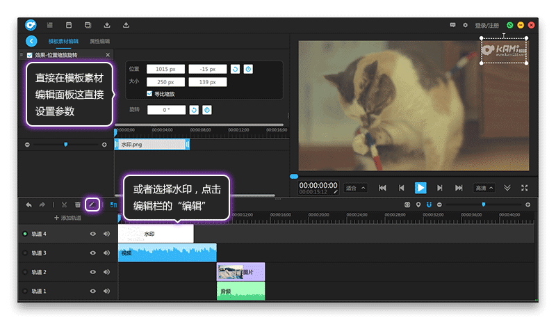Screen dimensions: 556x320
Task: Add a keyframe for position
Action: (248, 69)
